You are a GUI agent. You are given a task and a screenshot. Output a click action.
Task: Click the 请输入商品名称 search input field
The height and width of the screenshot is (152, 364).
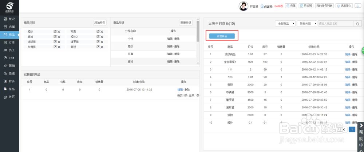pos(336,23)
